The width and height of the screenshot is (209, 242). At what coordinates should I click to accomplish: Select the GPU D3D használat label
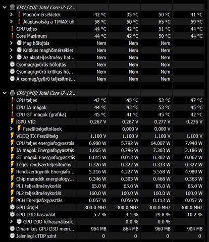pos(36,215)
